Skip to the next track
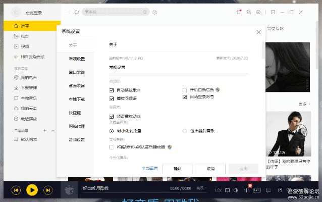Screen dimensions: 322x202 48,190
